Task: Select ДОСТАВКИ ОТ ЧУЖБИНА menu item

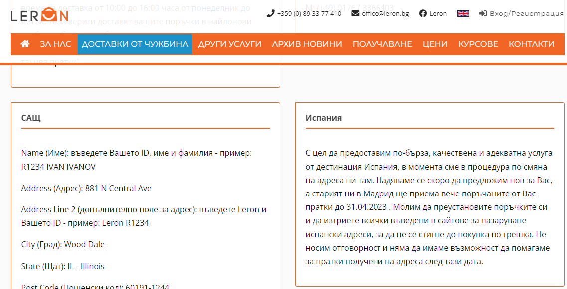Action: pos(135,44)
